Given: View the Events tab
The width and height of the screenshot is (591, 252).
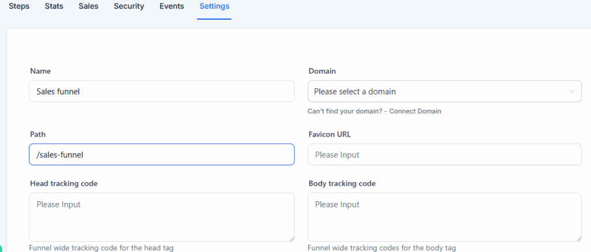Looking at the screenshot, I should (171, 6).
